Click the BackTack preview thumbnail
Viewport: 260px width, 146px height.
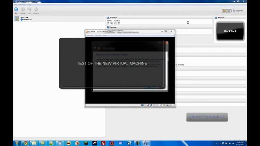[230, 31]
